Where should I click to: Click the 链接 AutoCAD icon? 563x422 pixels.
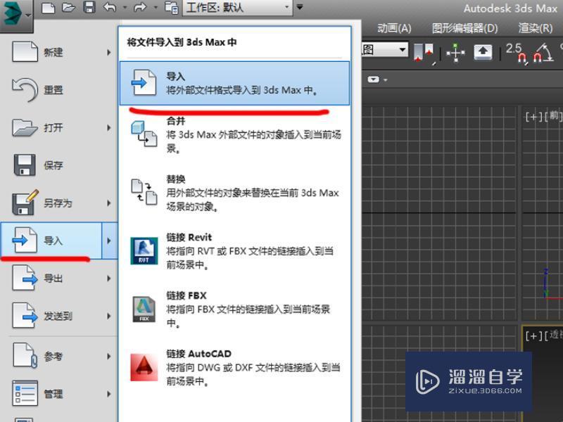pyautogui.click(x=145, y=365)
